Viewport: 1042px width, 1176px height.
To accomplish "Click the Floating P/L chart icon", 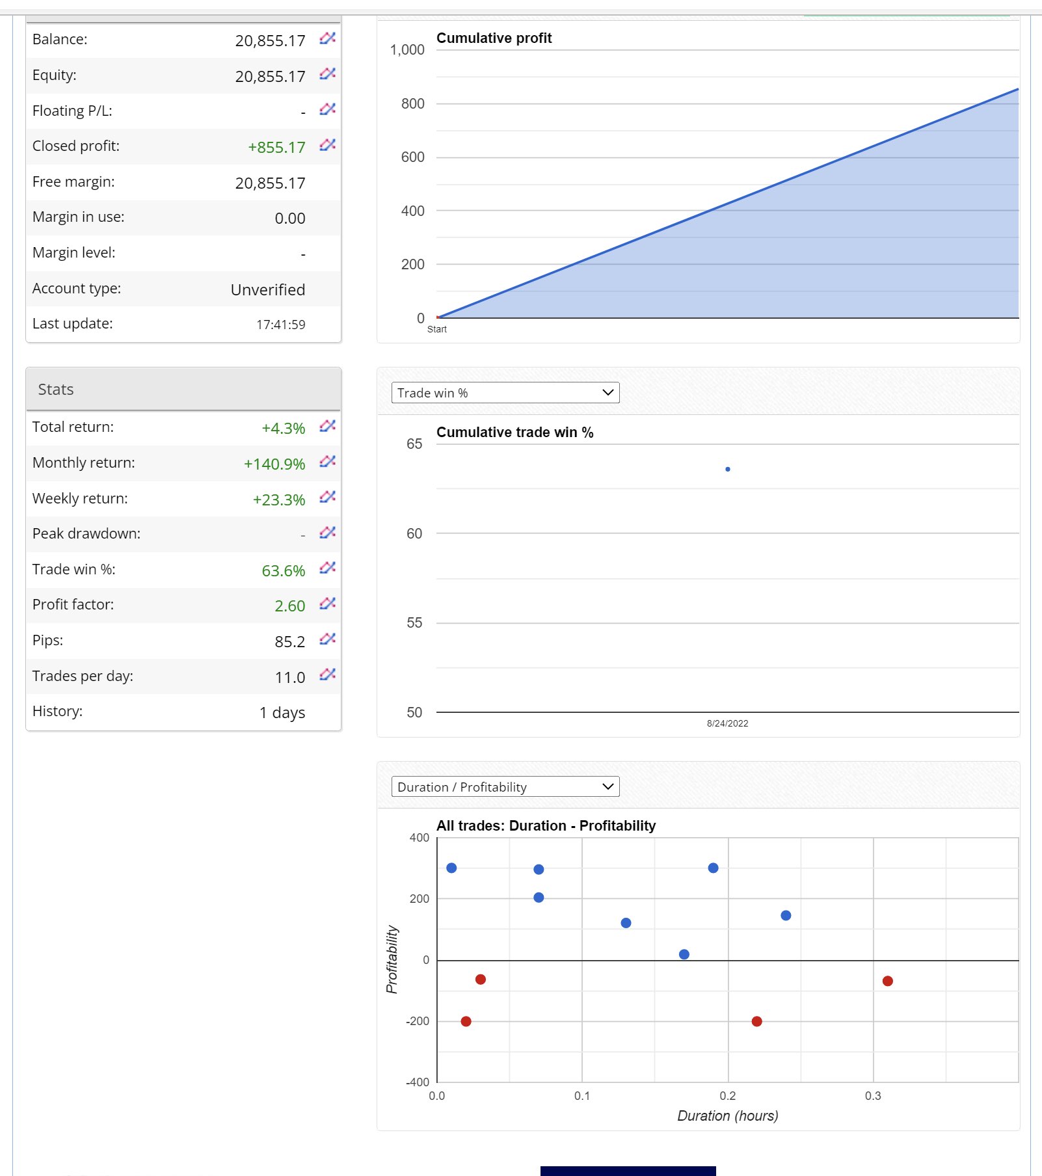I will [x=327, y=109].
